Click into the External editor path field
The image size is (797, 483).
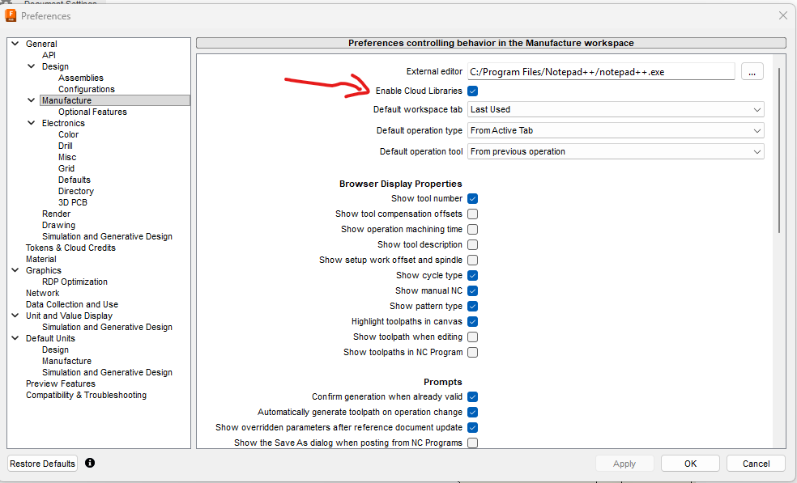(600, 72)
